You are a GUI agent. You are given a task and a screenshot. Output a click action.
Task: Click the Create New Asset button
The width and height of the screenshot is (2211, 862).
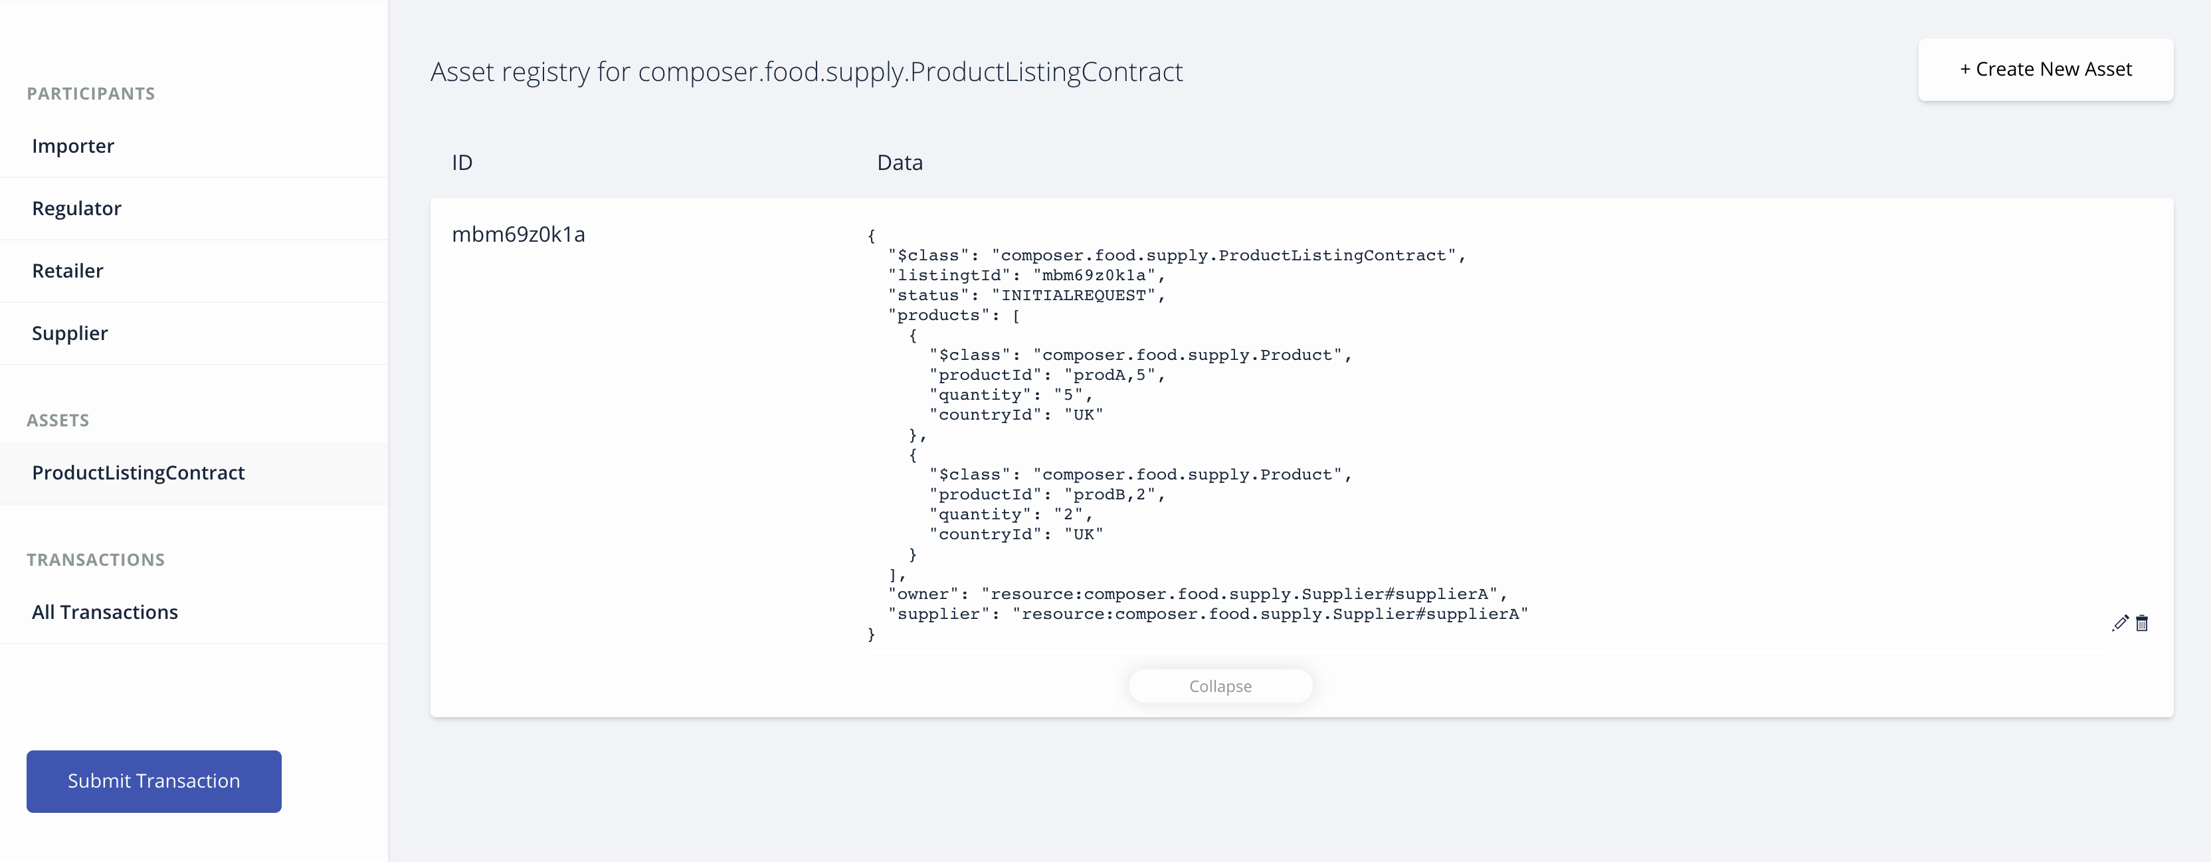pyautogui.click(x=2044, y=70)
